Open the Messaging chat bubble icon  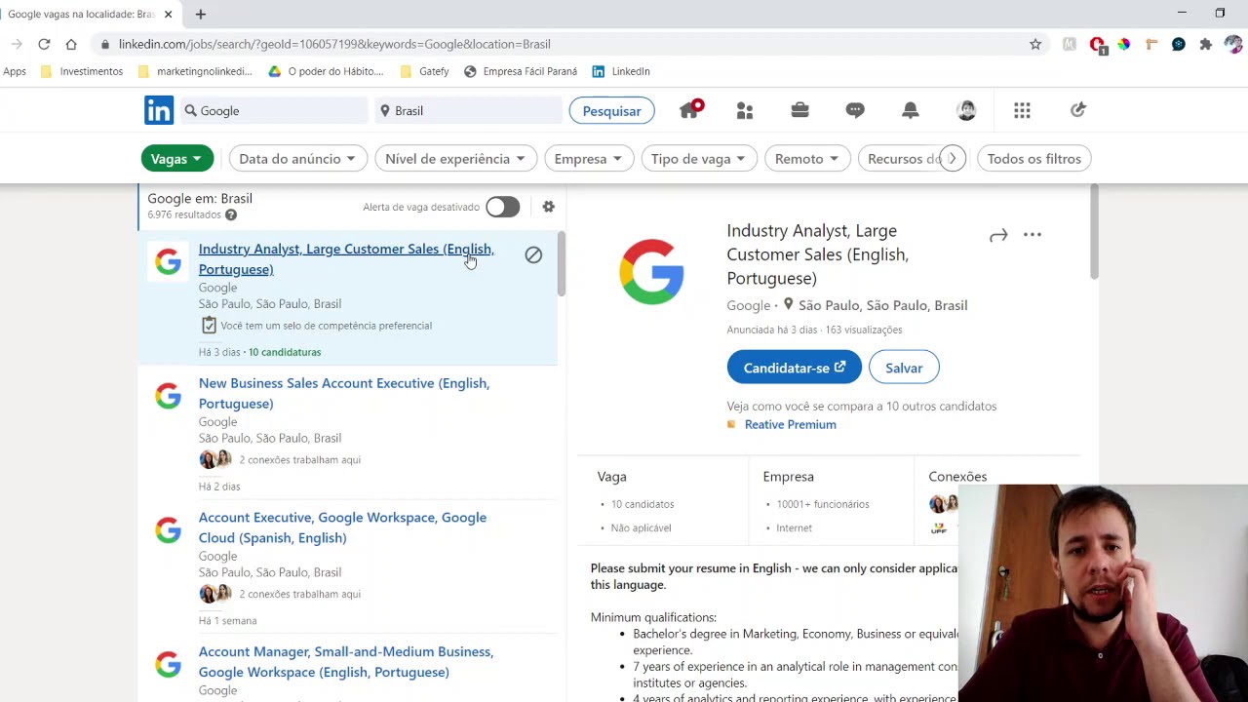coord(855,111)
